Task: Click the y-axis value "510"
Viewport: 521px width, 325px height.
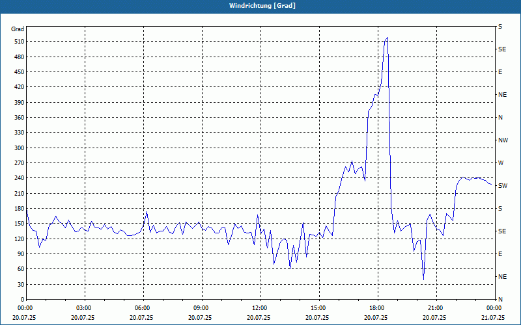Action: 20,42
